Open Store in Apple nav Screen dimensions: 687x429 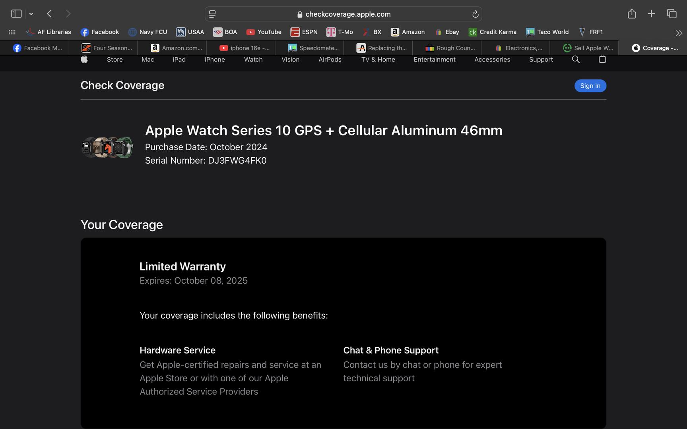(x=115, y=60)
